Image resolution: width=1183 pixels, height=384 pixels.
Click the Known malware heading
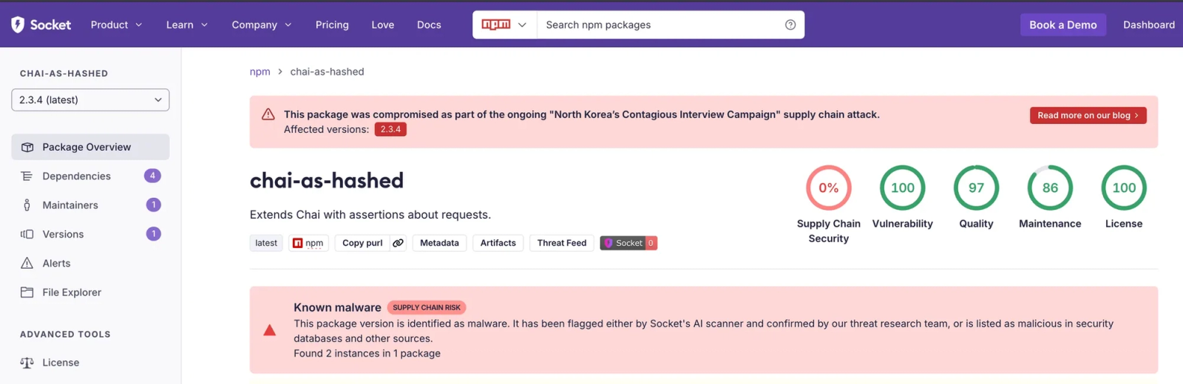[337, 307]
